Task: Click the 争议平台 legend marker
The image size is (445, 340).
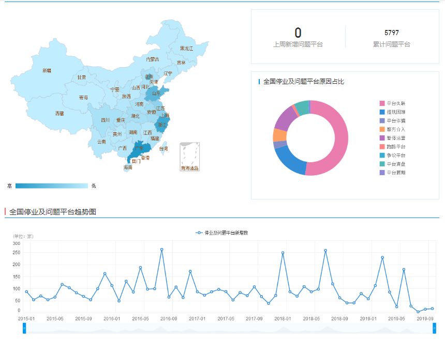Action: pos(382,155)
